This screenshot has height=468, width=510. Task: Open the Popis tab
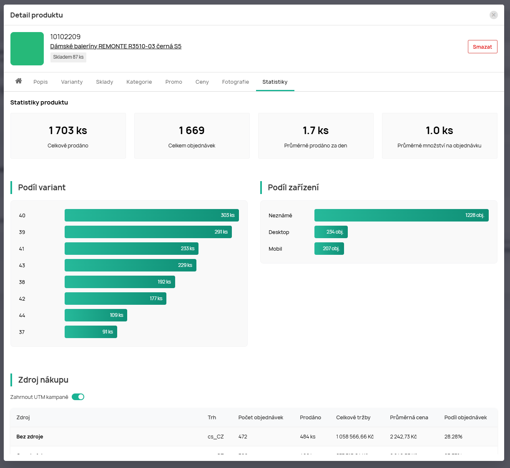tap(40, 82)
